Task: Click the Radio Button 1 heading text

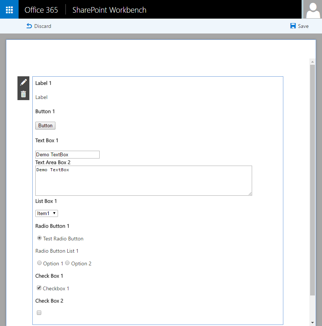Action: point(52,226)
